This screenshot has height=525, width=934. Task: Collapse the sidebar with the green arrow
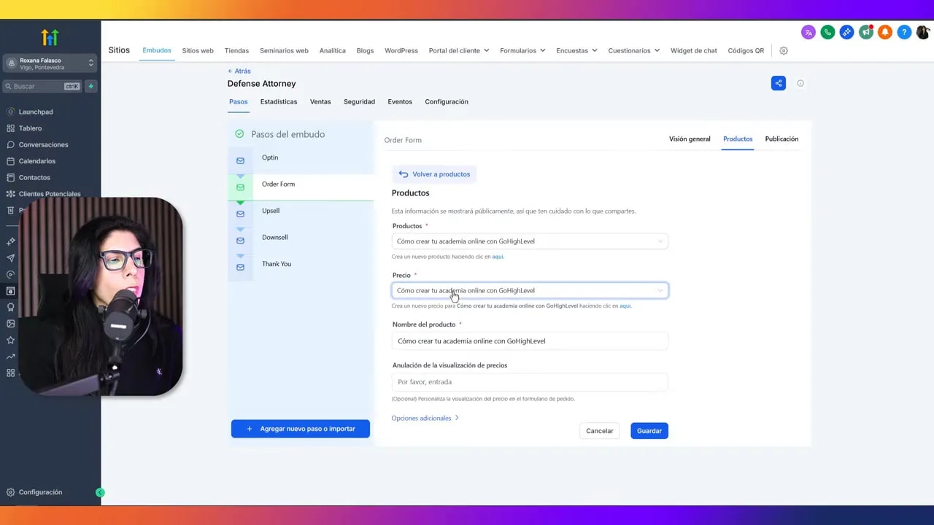[100, 492]
